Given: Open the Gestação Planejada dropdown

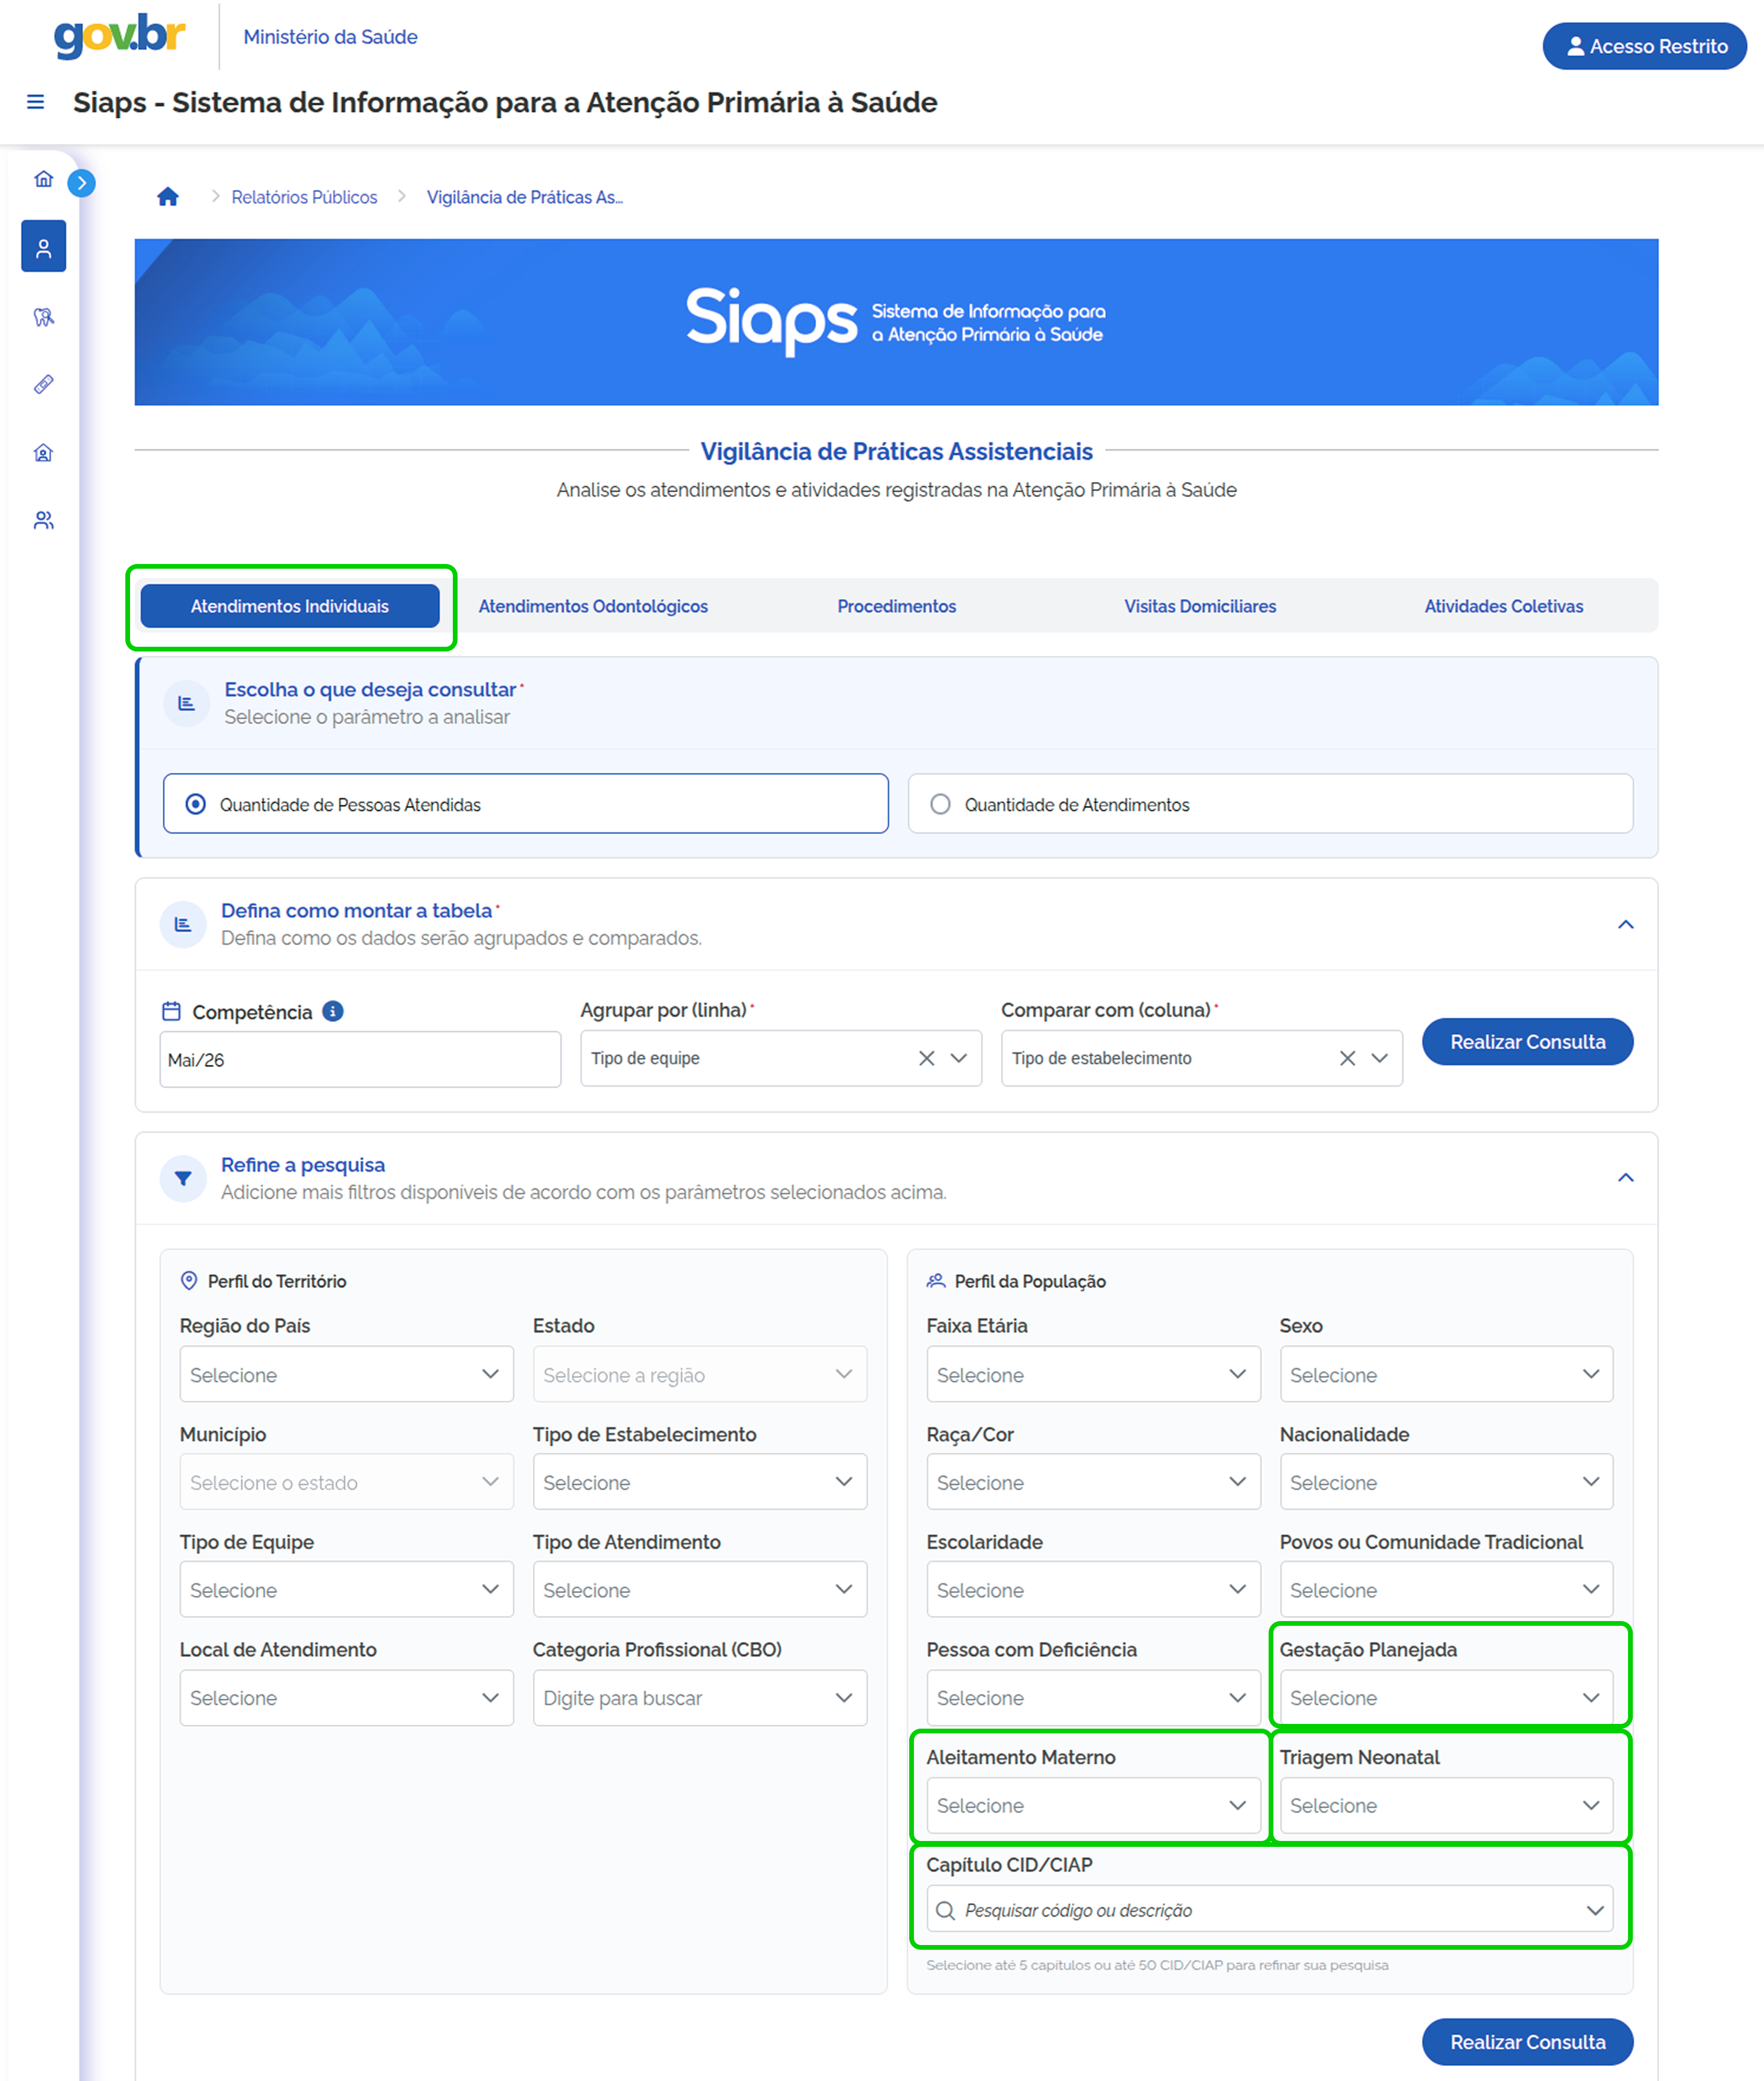Looking at the screenshot, I should (1446, 1697).
